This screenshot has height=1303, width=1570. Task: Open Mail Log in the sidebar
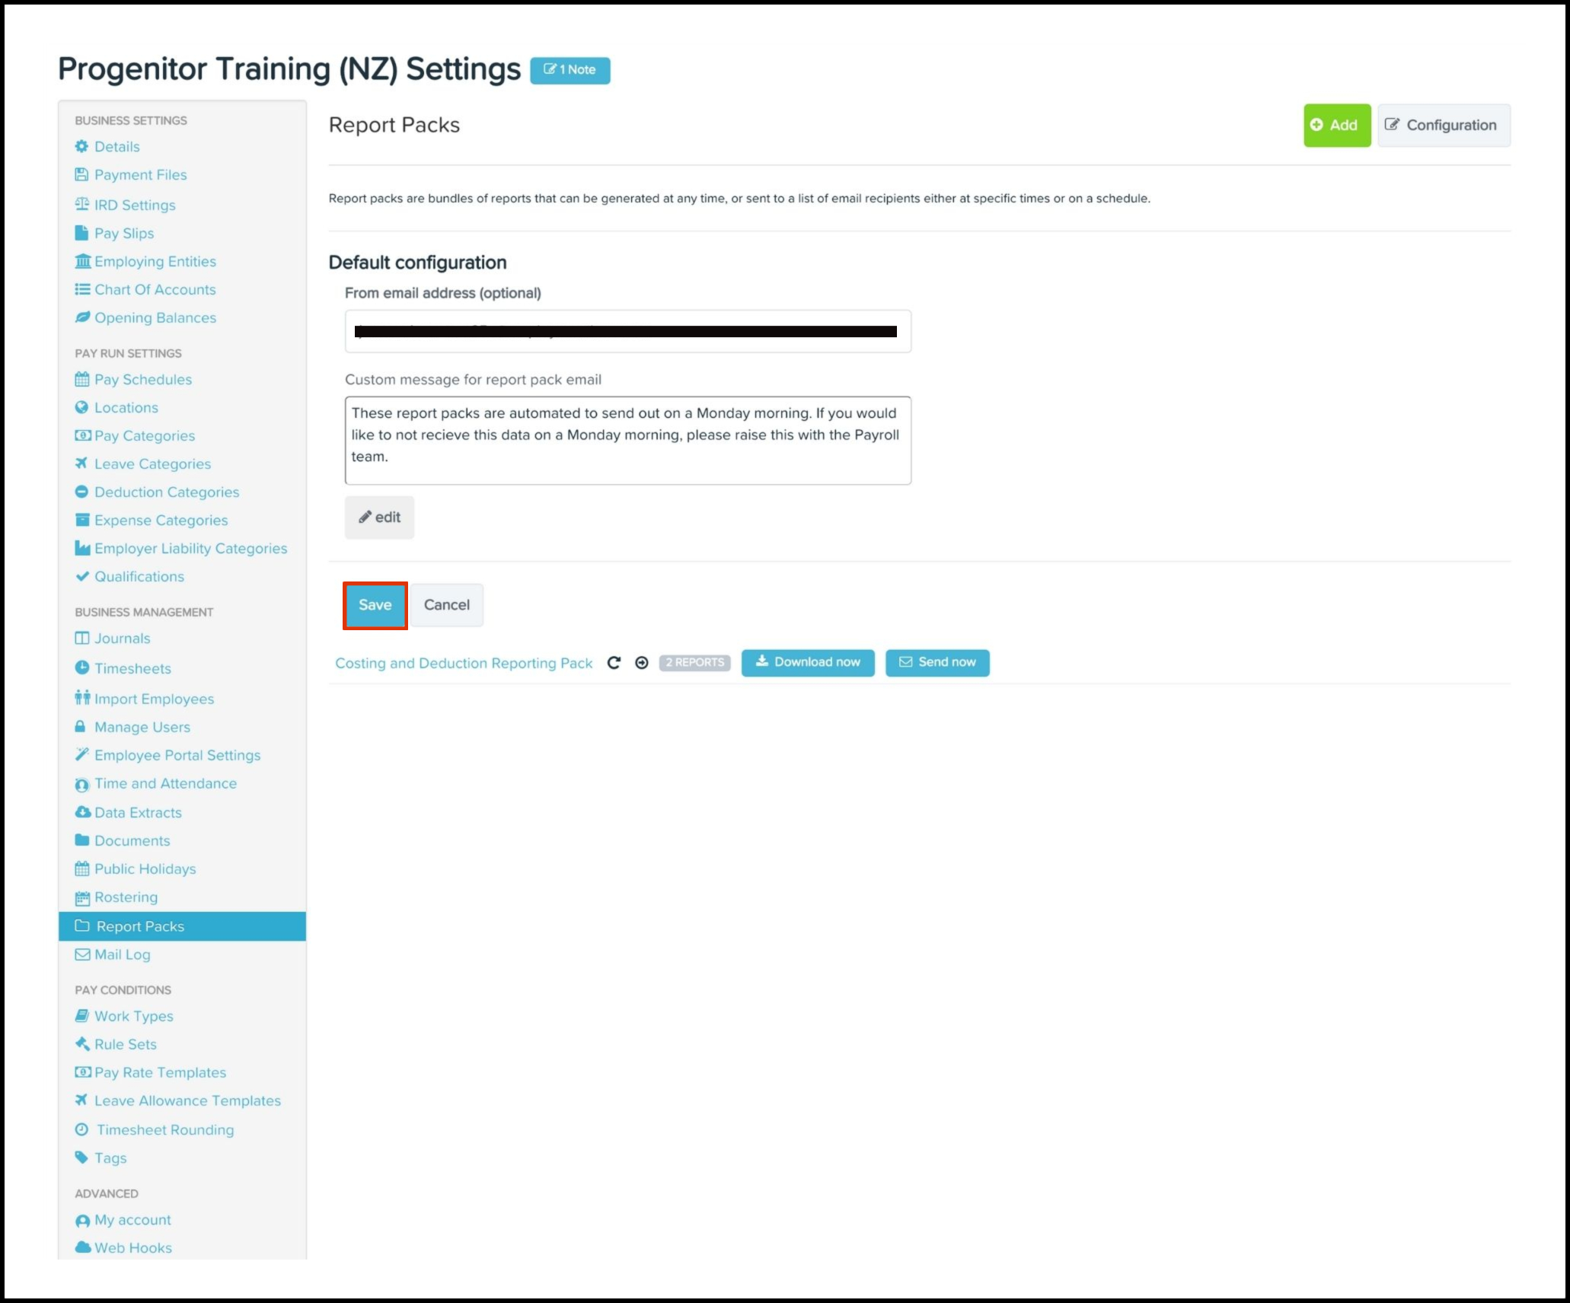click(122, 954)
